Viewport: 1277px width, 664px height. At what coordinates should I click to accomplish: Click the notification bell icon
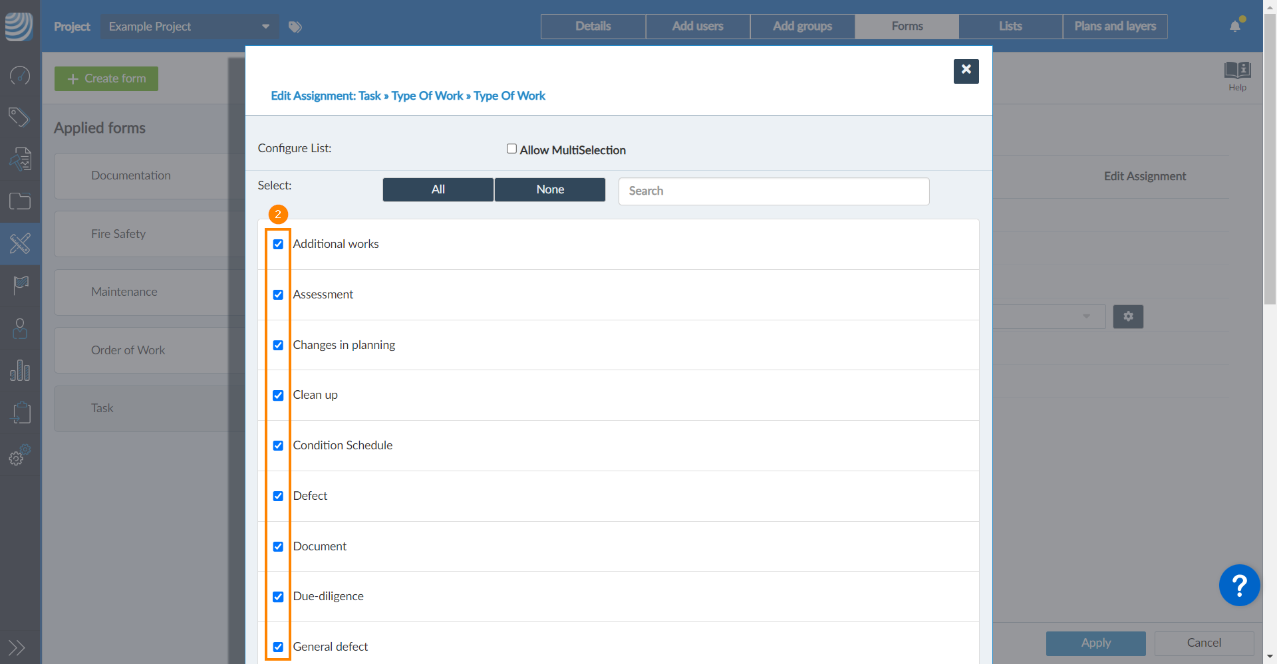pyautogui.click(x=1235, y=27)
